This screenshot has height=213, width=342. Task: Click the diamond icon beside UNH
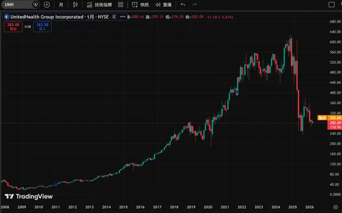pos(35,5)
